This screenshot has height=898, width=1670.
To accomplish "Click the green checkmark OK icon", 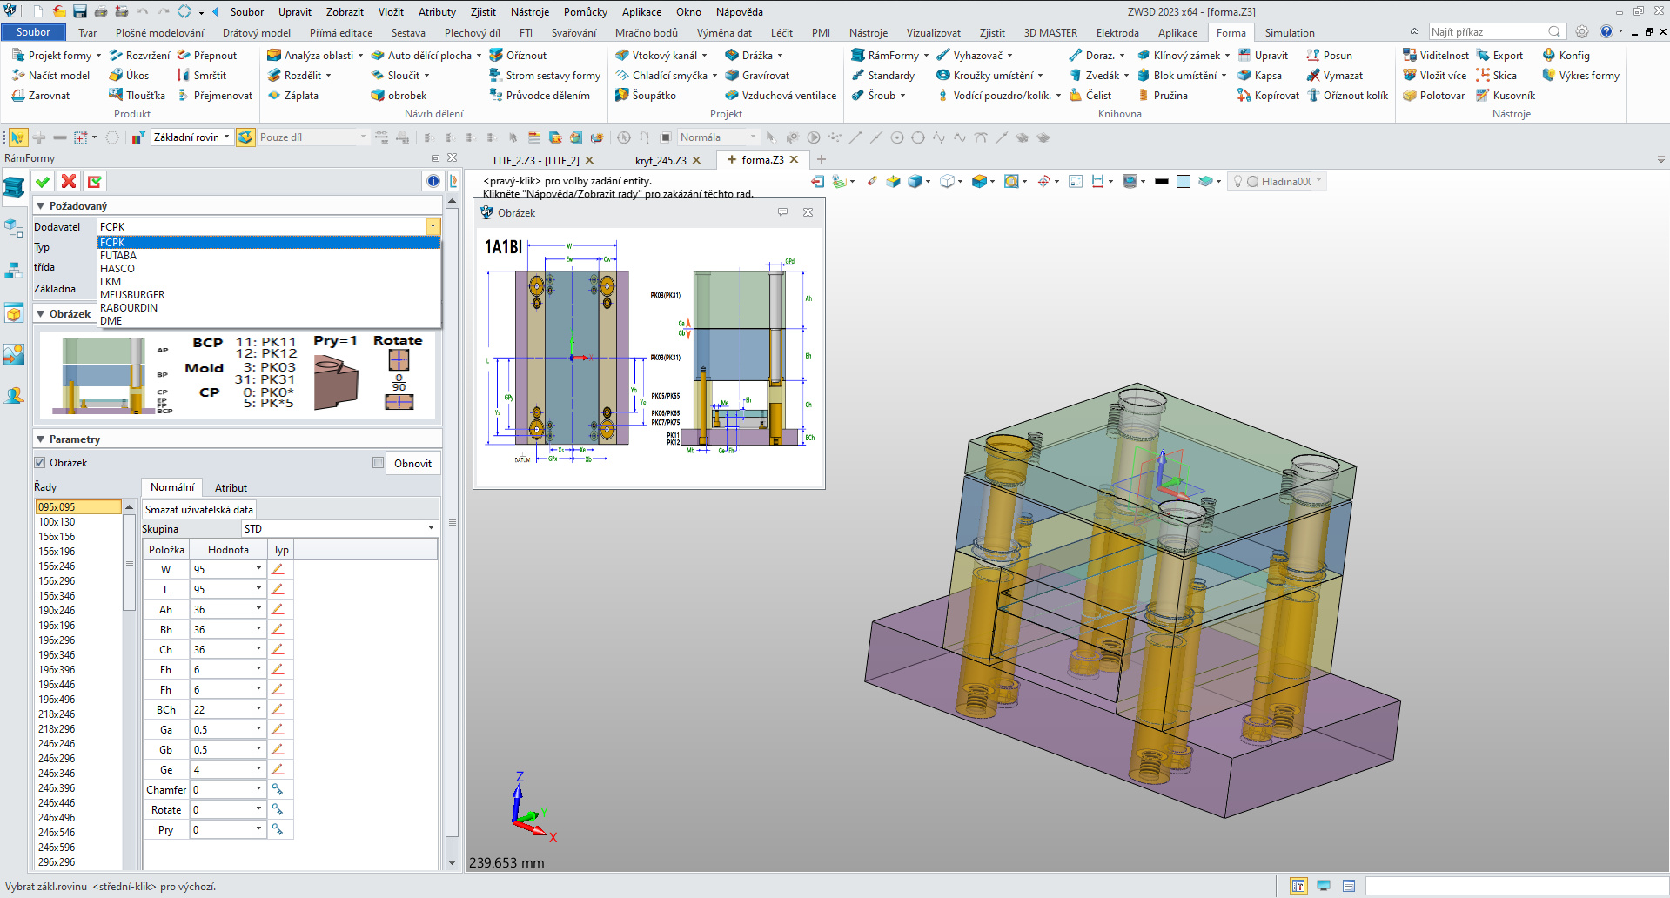I will coord(42,181).
